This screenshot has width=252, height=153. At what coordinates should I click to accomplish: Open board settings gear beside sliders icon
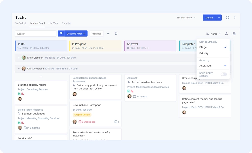pos(234,34)
